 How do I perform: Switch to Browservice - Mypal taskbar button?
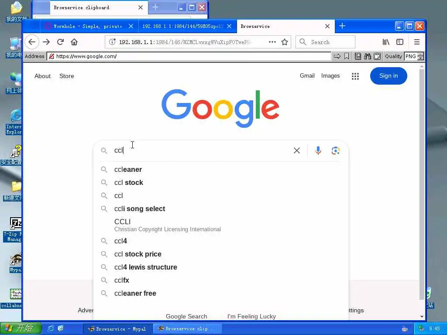117,329
